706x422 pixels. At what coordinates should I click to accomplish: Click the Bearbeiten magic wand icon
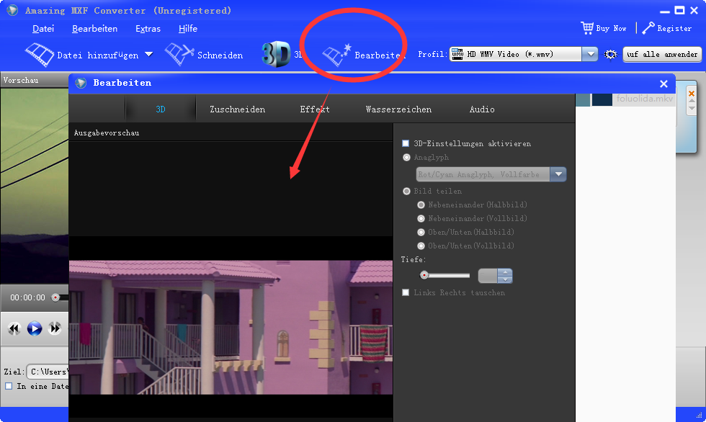point(336,55)
